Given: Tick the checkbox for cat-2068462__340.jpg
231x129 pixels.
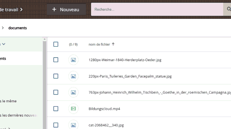Looking at the screenshot, I should click(56, 125).
